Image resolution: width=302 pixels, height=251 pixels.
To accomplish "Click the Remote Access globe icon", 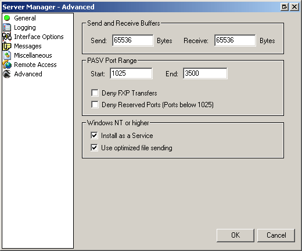I will point(7,65).
